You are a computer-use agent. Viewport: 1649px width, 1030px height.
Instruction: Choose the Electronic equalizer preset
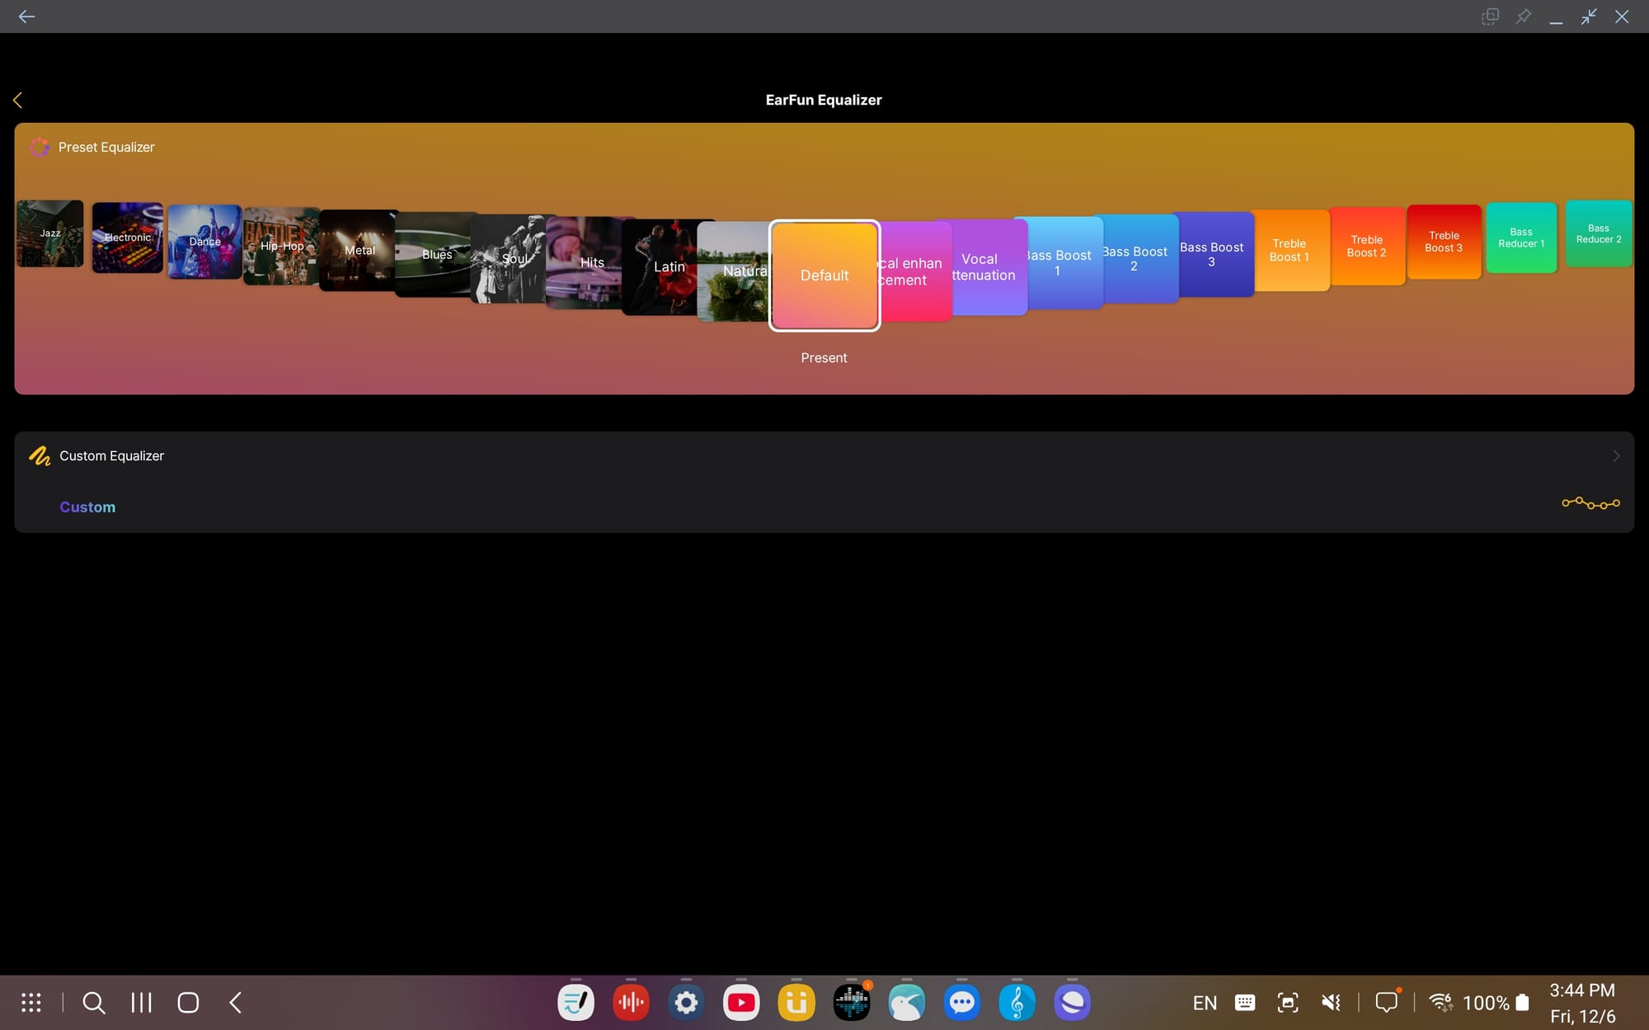point(127,238)
